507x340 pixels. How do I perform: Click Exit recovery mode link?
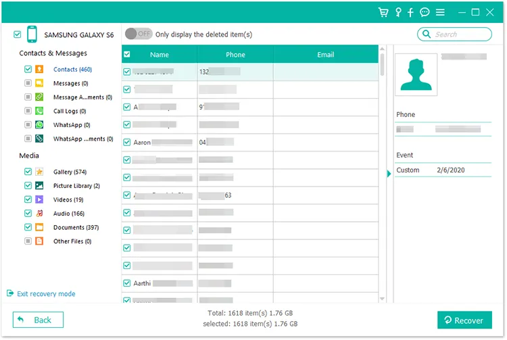pos(46,293)
